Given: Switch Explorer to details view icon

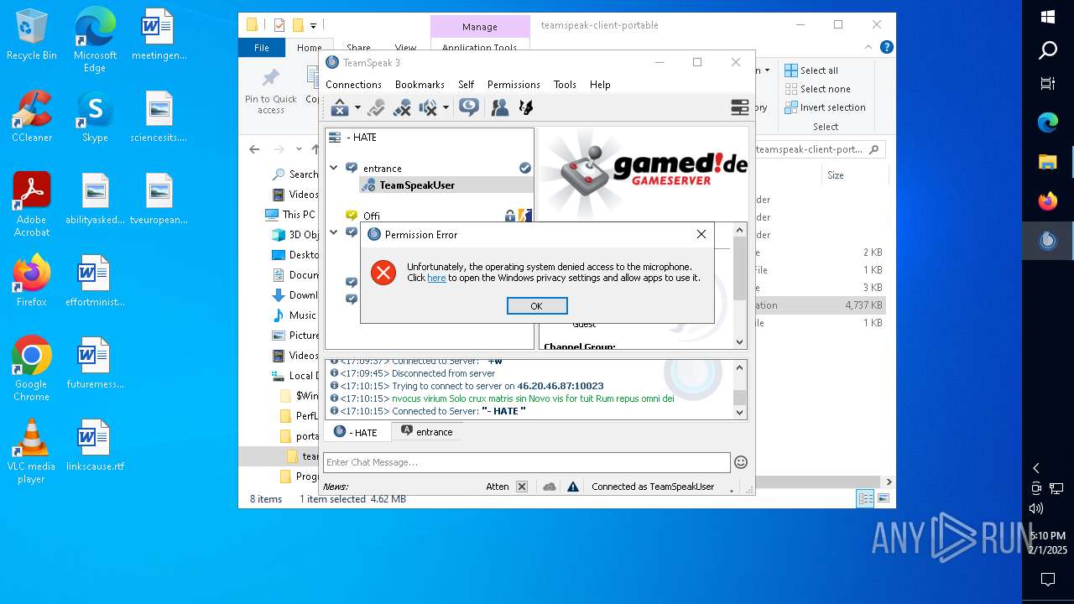Looking at the screenshot, I should [865, 498].
